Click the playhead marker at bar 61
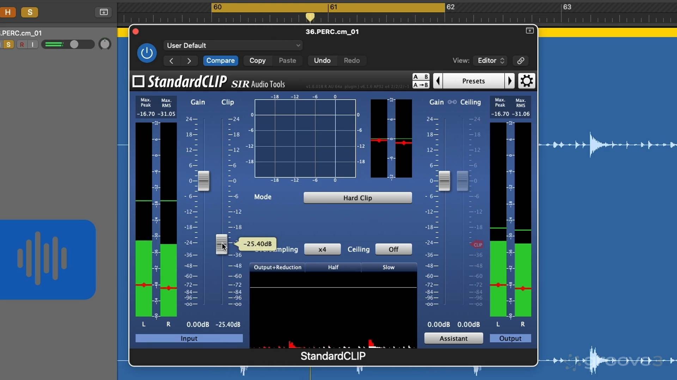 point(310,17)
